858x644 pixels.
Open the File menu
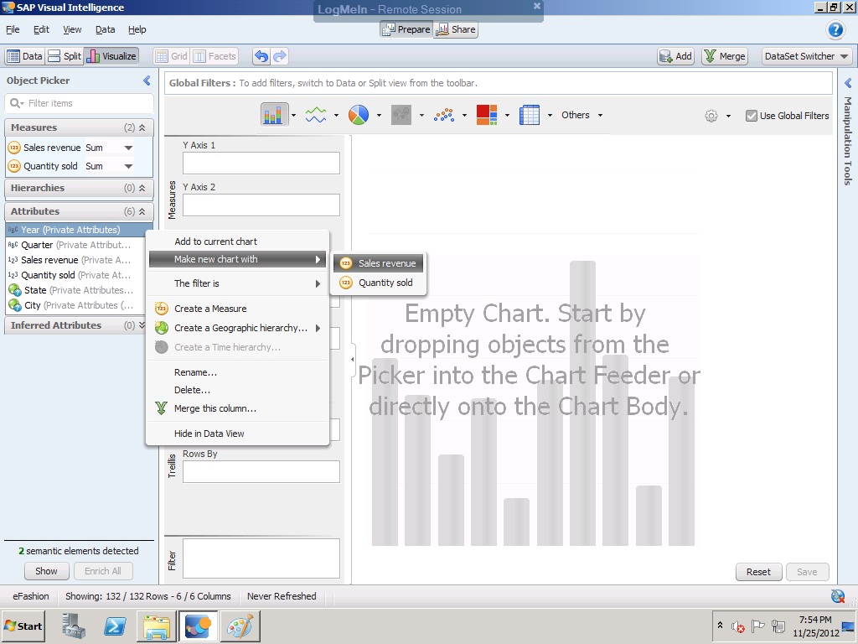coord(13,29)
